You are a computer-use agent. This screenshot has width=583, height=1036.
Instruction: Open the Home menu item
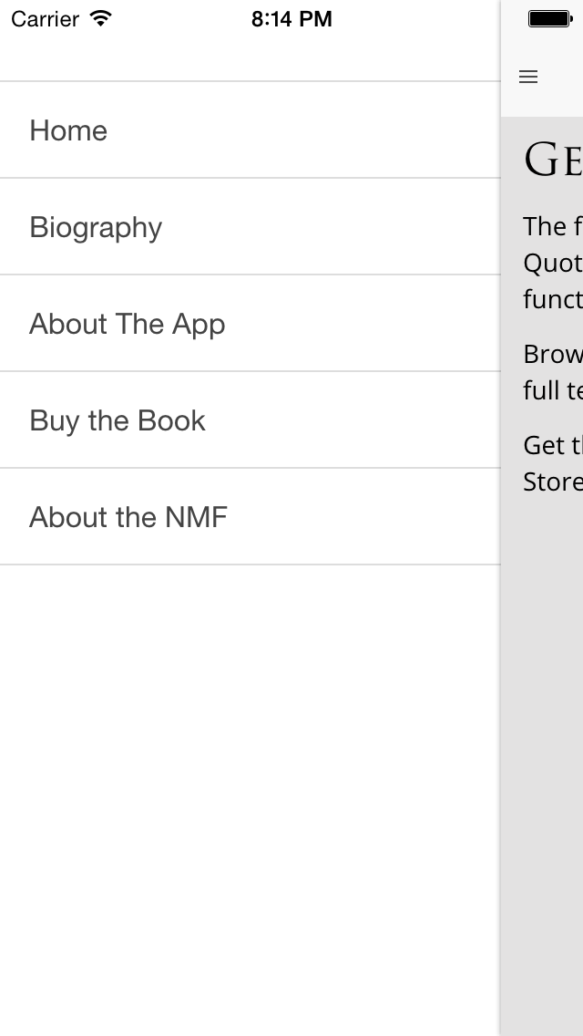tap(250, 130)
